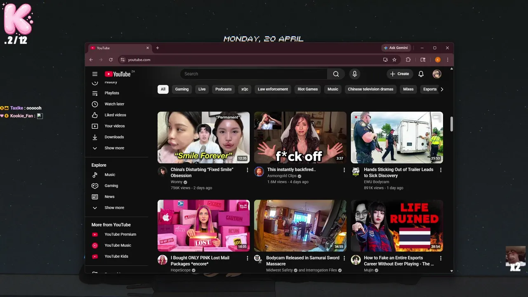The image size is (528, 297).
Task: Open YouTube Premium link
Action: (120, 234)
